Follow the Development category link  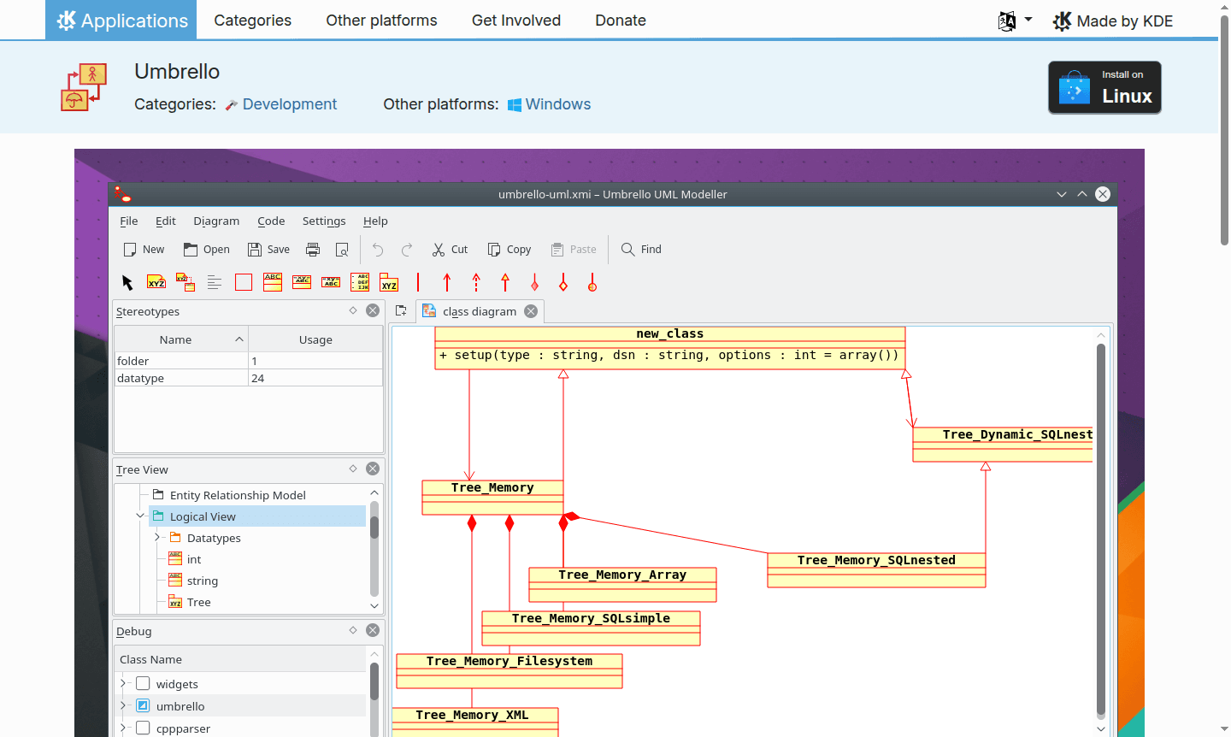pos(289,103)
